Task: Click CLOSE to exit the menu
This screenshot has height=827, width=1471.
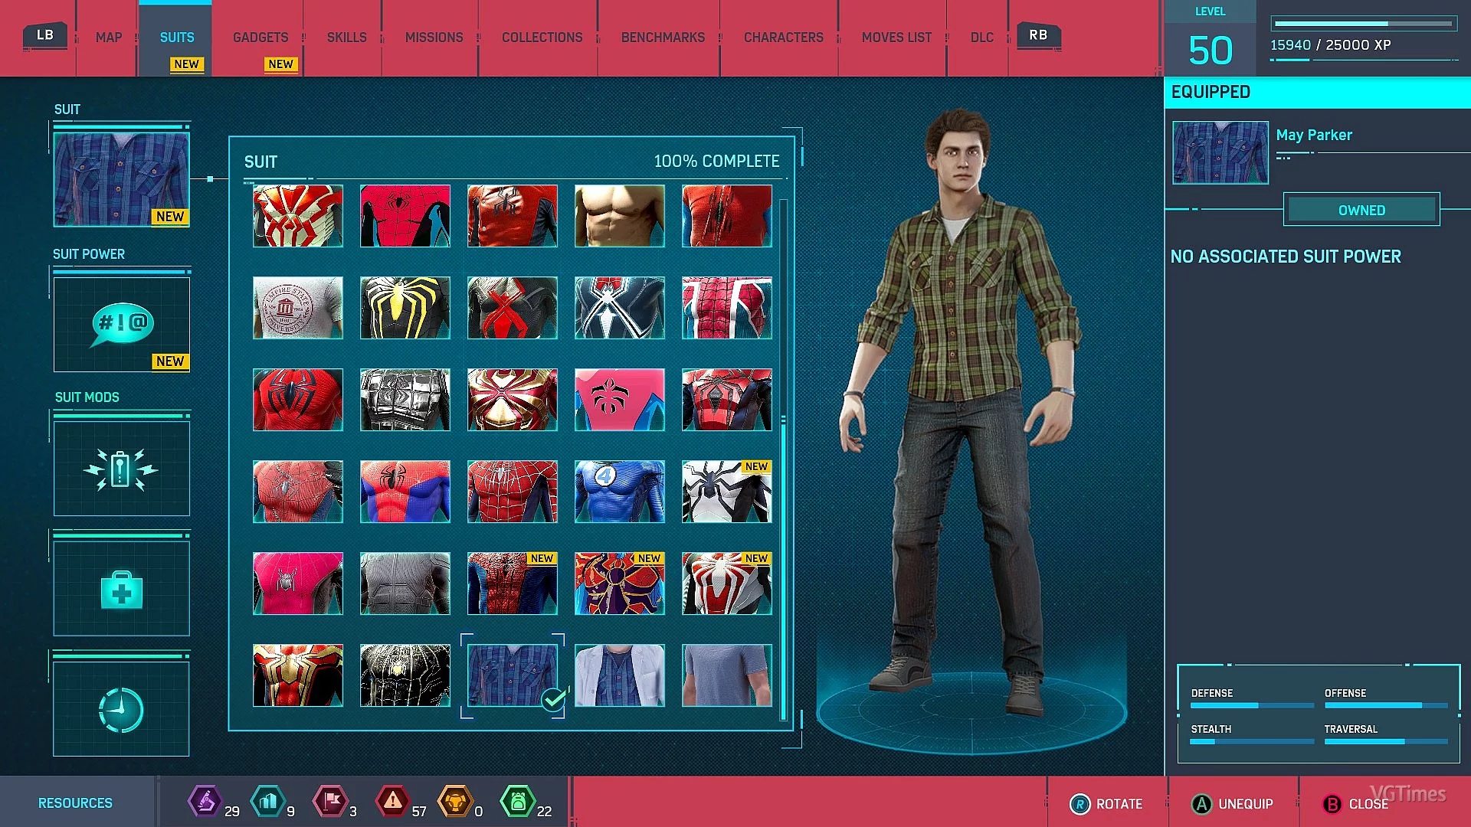Action: 1355,804
